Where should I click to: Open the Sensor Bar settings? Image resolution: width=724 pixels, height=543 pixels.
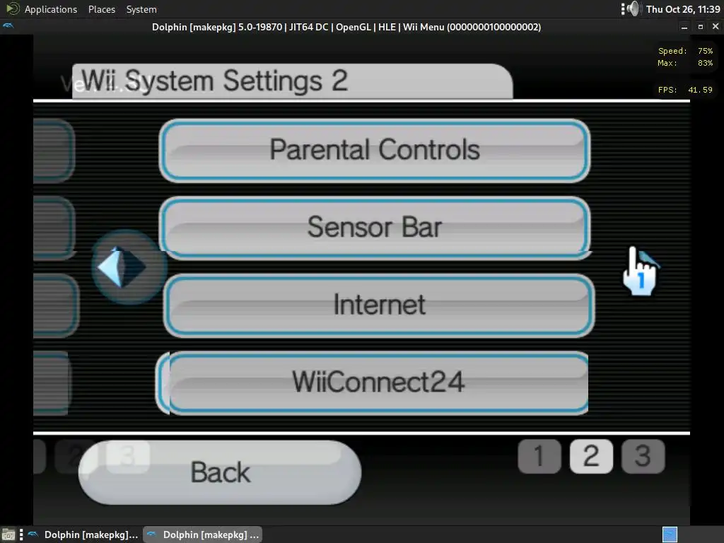(375, 228)
